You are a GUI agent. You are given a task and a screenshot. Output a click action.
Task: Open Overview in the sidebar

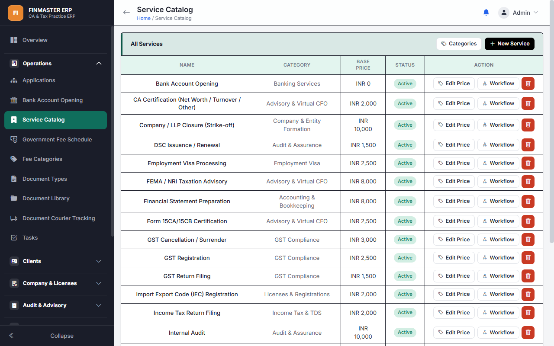pos(55,40)
